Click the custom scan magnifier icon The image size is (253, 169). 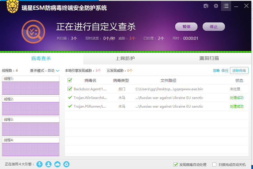[33, 32]
